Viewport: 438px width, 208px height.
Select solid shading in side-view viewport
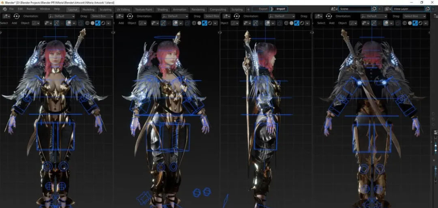point(291,23)
